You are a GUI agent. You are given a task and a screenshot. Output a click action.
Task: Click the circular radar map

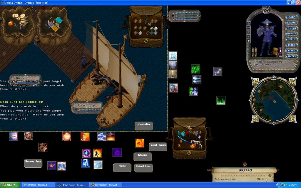(274, 100)
